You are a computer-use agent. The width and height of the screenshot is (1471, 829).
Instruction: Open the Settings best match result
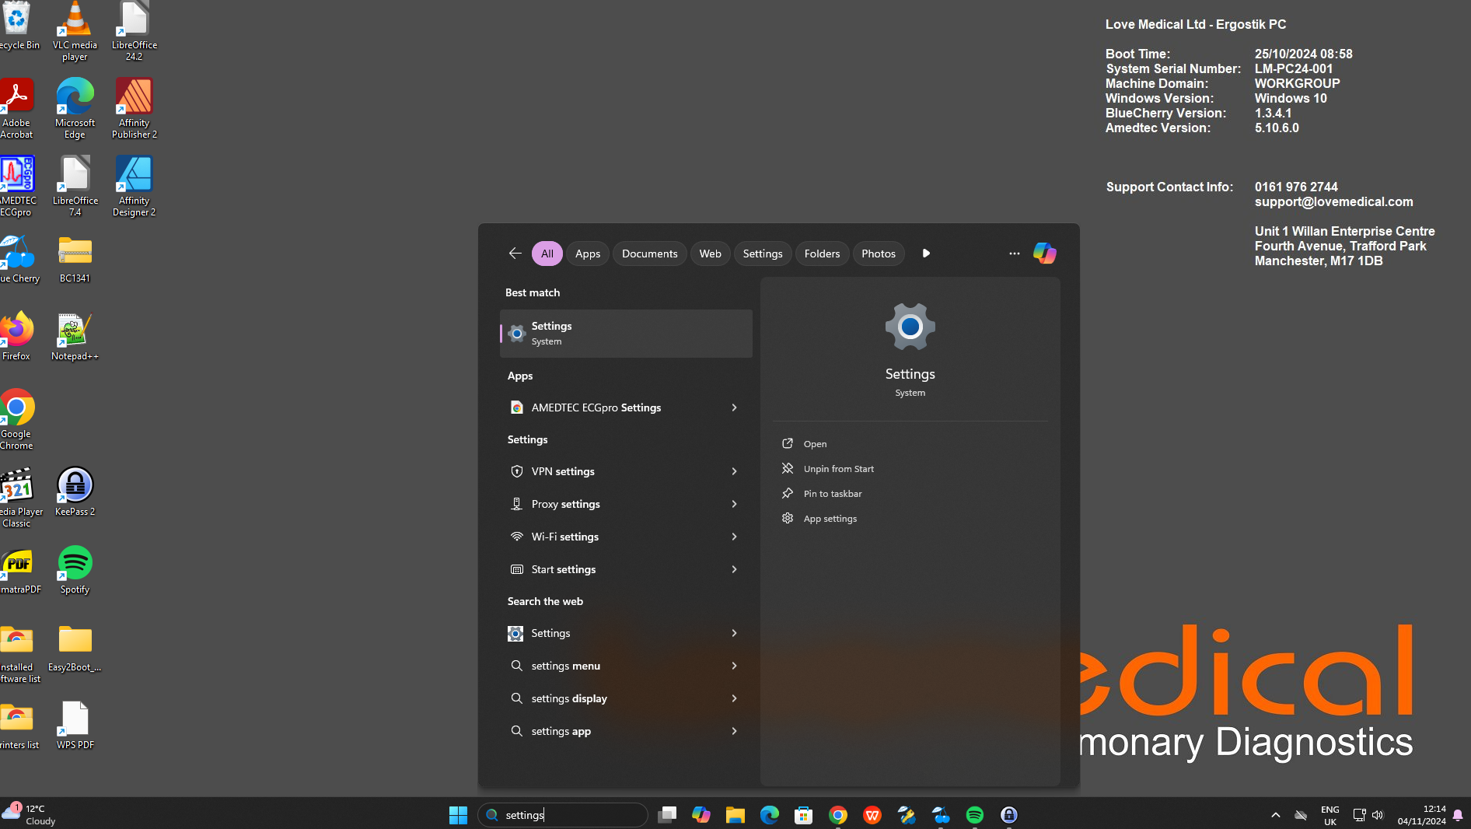click(626, 334)
